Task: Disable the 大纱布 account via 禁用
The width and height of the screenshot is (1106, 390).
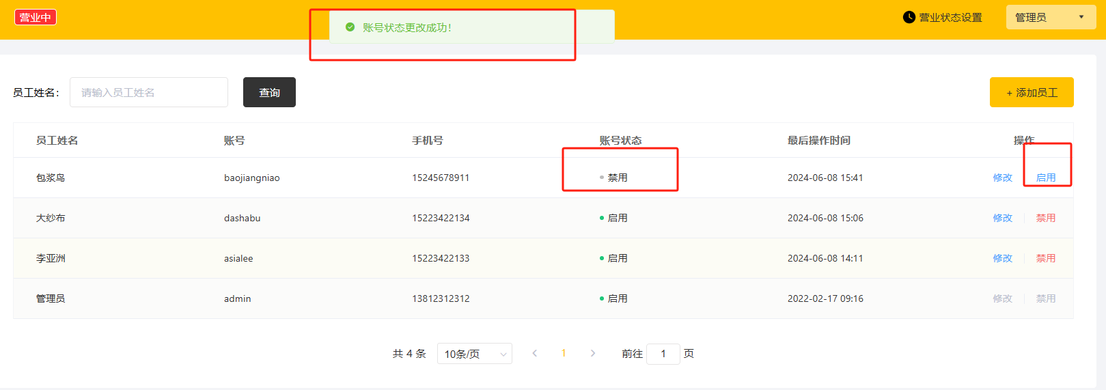Action: (1045, 218)
